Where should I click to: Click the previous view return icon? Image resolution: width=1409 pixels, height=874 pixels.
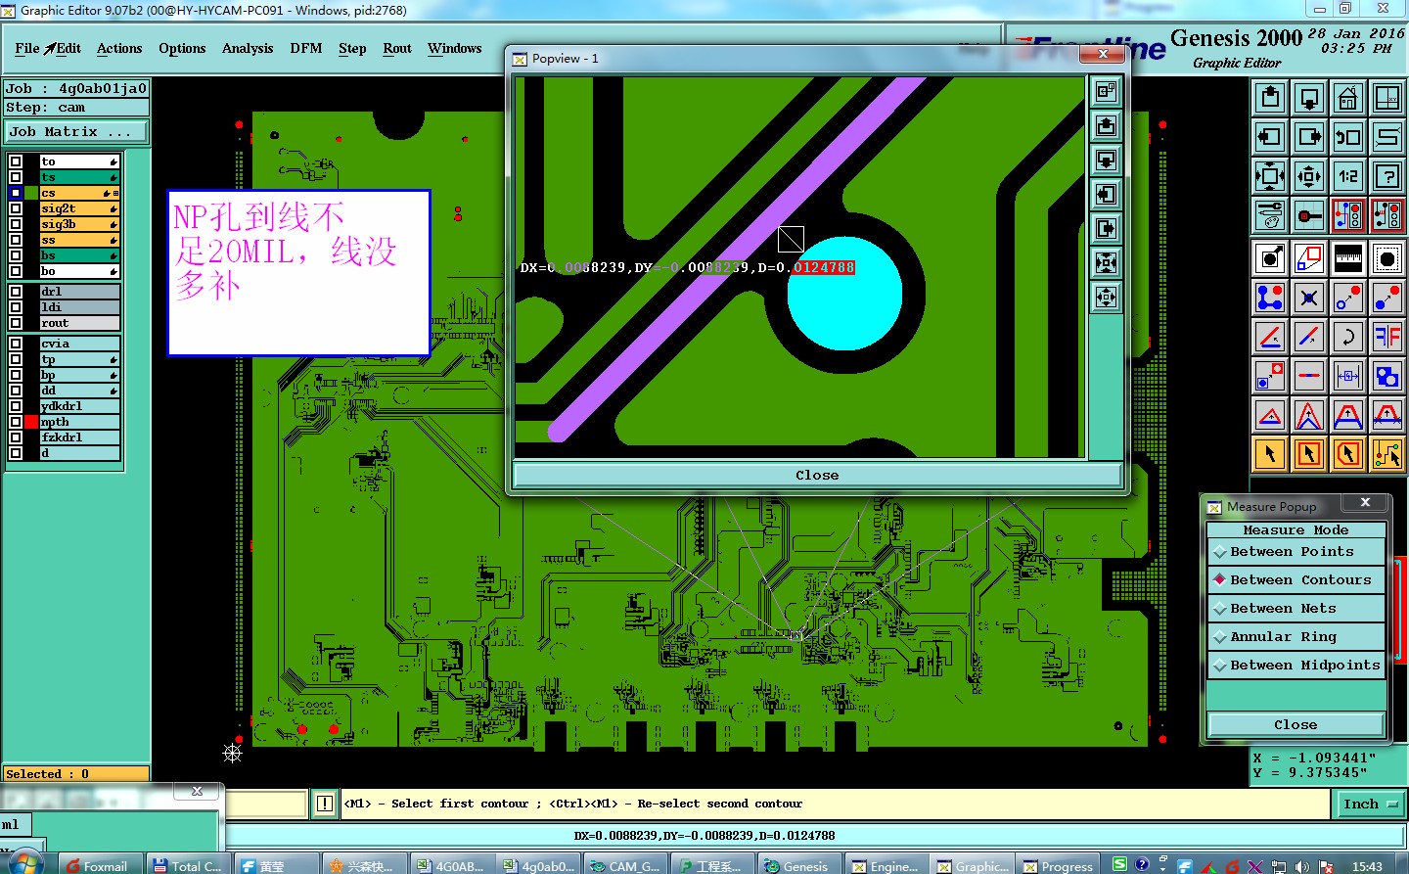click(x=1348, y=137)
